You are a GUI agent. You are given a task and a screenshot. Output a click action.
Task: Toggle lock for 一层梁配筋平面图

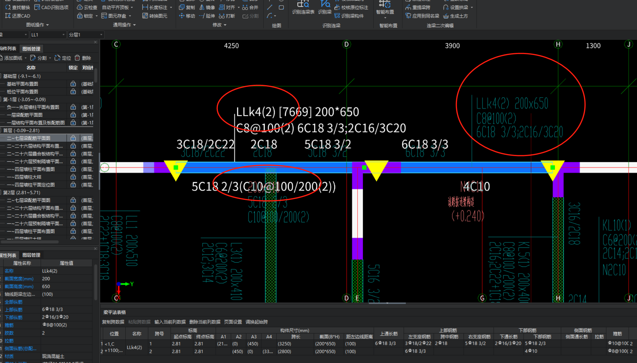(73, 115)
